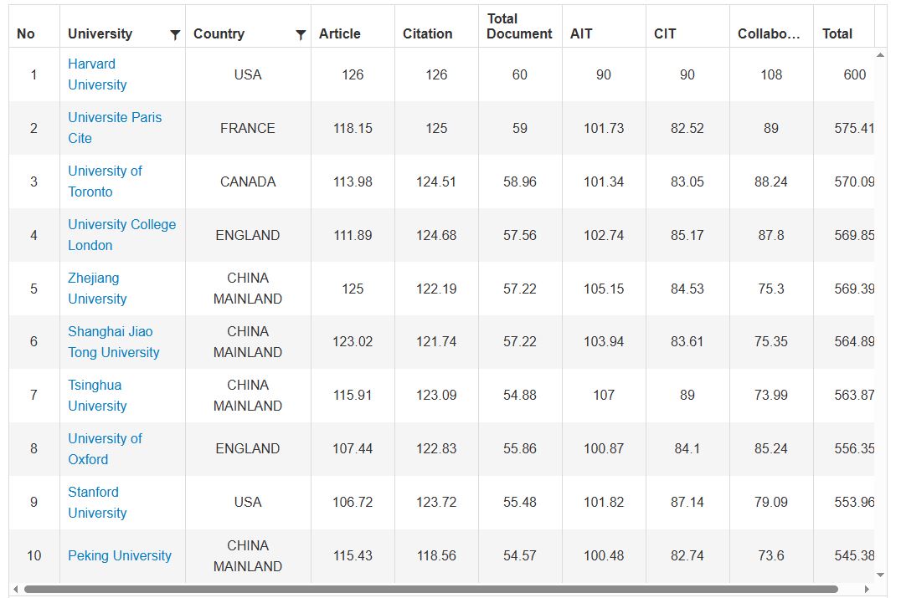Select the FRANCE country cell
Viewport: 901px width, 598px height.
click(x=248, y=128)
